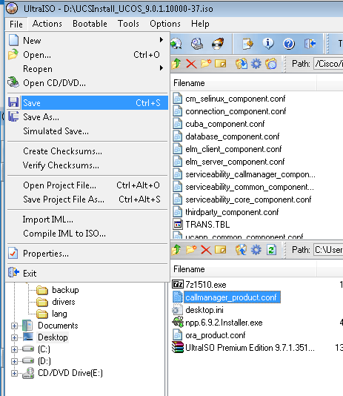Screen dimensions: 343x396
Task: Go up one folder in ISO pane toolbar
Action: coord(176,64)
